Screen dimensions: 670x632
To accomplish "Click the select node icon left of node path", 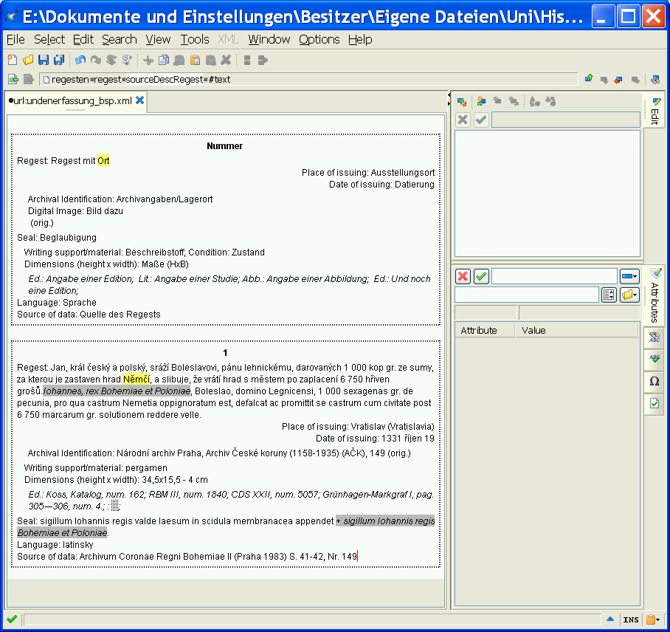I will [x=13, y=80].
